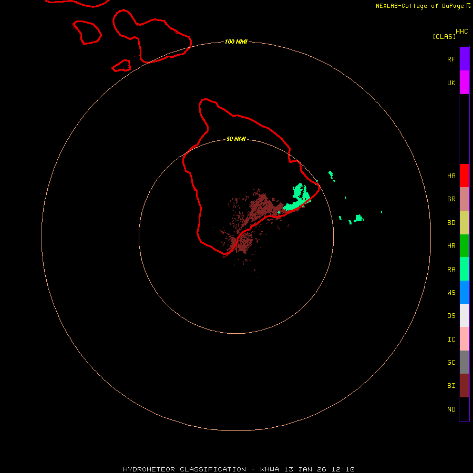Click the HA red legend swatch

pos(464,176)
